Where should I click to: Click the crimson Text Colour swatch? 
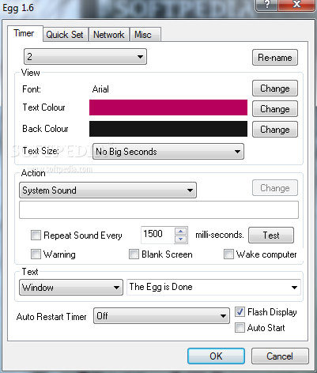click(x=168, y=107)
